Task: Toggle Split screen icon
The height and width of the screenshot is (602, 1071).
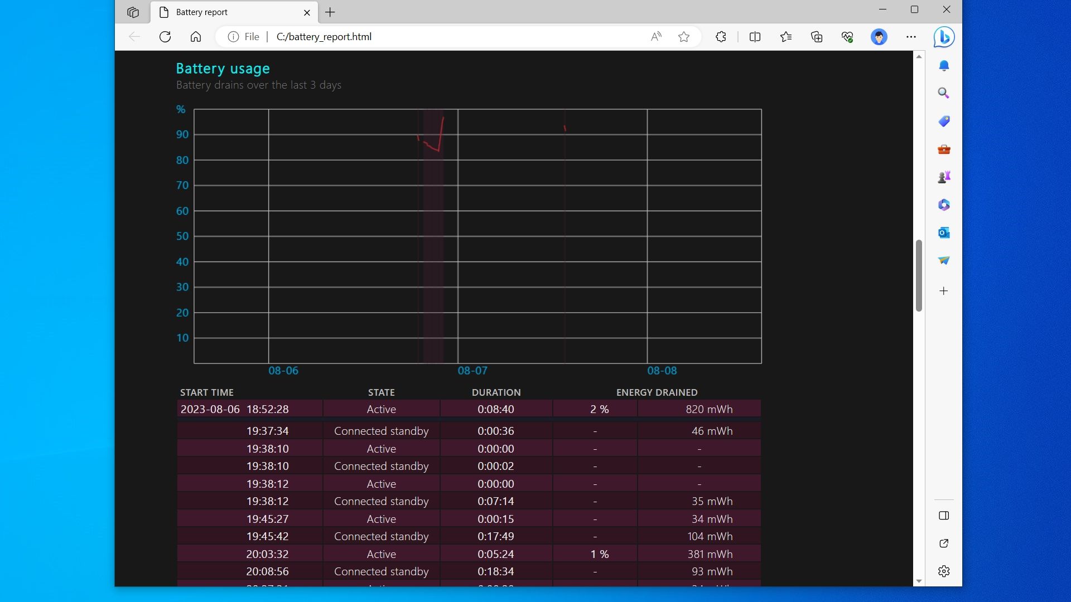Action: pyautogui.click(x=755, y=37)
